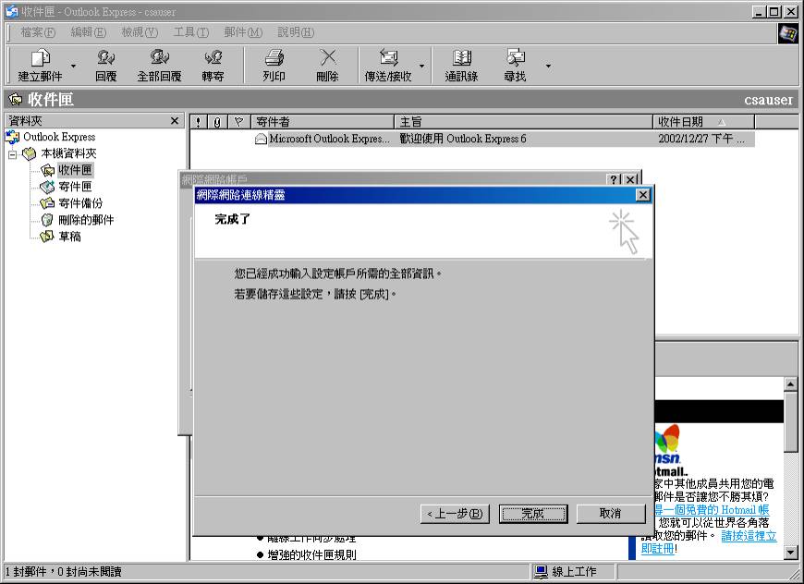Click the Back (上一步) button in wizard
This screenshot has height=584, width=804.
[x=455, y=514]
